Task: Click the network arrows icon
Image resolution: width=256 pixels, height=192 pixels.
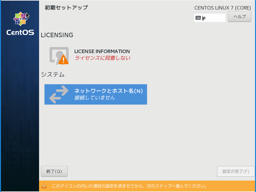Action: click(59, 94)
